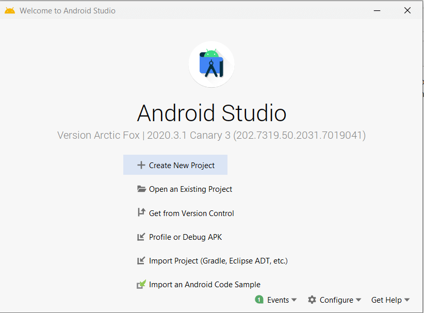
Task: Click the Configure gear icon
Action: 312,300
